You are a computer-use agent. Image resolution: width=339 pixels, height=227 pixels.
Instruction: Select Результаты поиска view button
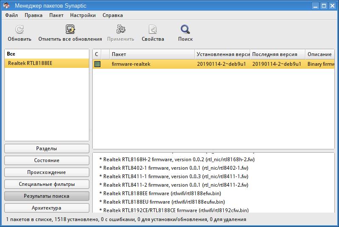(x=47, y=196)
